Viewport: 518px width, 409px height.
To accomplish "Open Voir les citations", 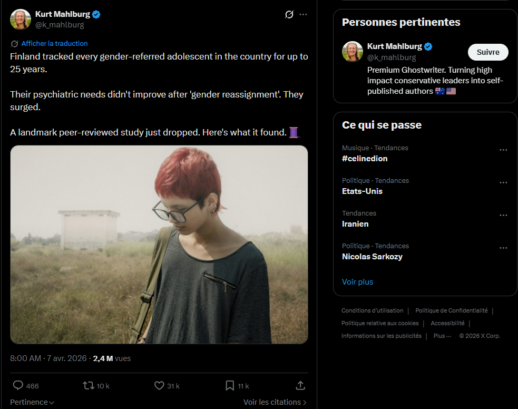I will pyautogui.click(x=275, y=402).
